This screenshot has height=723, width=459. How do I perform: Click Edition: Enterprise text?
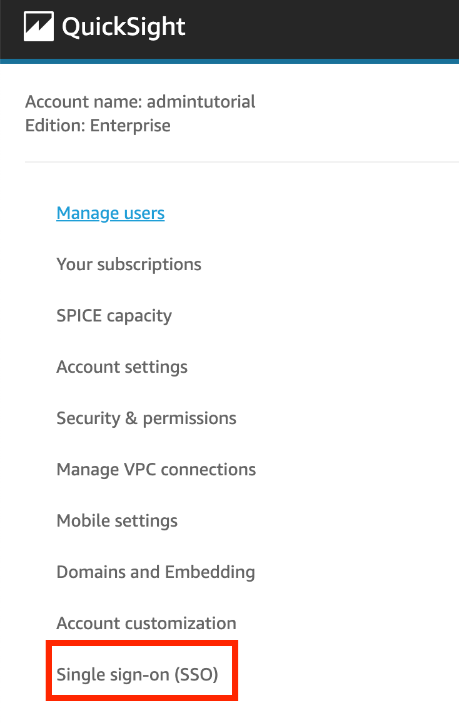tap(98, 126)
